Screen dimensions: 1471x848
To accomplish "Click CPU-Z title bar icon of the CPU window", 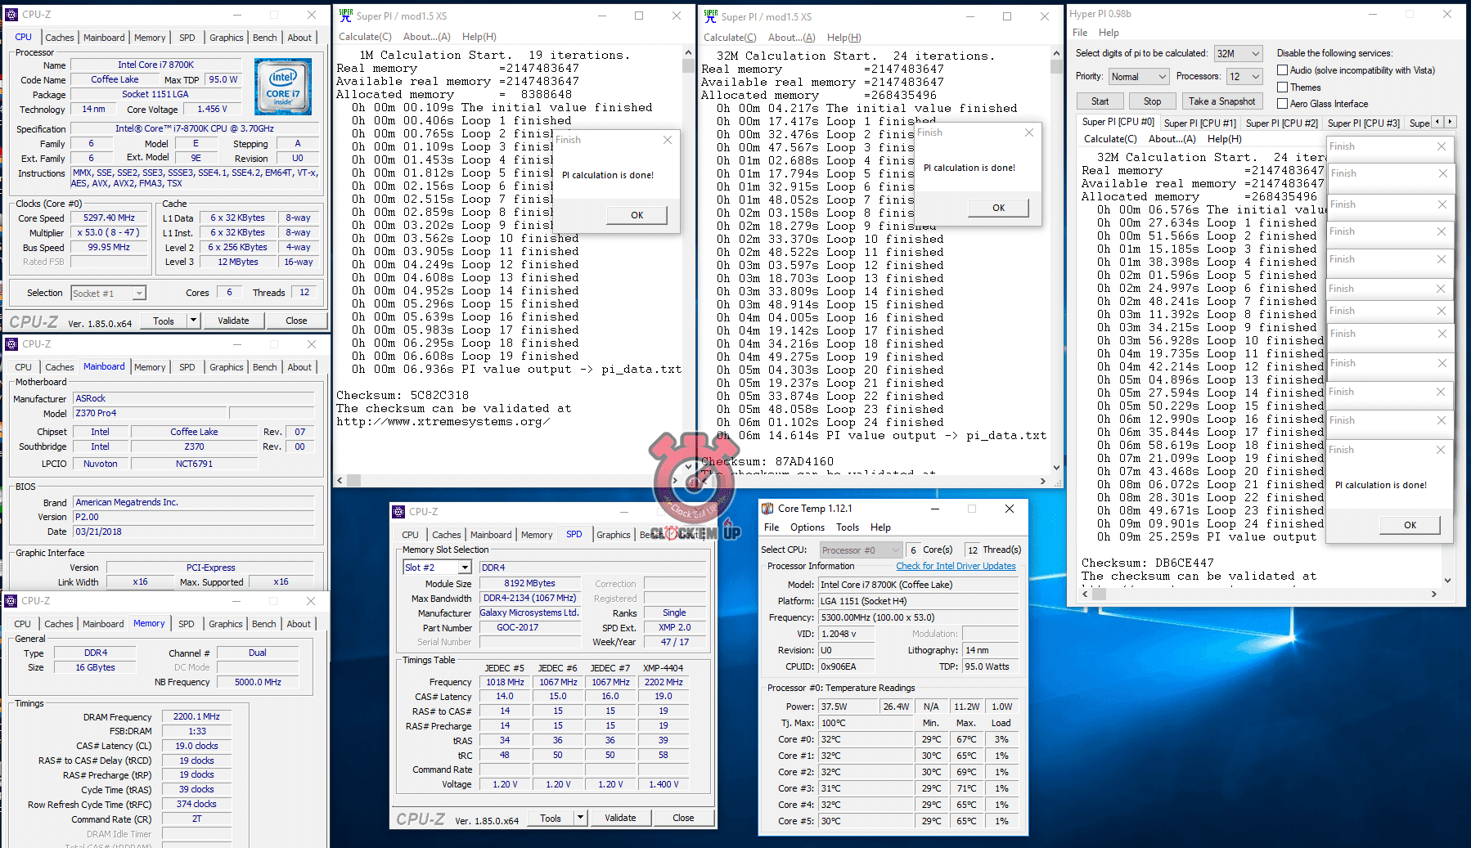I will click(11, 15).
